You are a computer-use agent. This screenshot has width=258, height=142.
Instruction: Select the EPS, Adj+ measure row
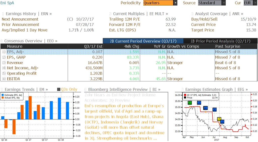coord(129,52)
